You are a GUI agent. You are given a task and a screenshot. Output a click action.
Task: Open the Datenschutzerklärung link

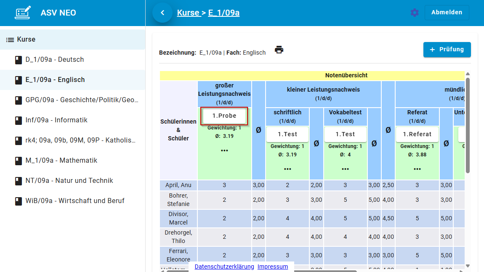pyautogui.click(x=224, y=267)
